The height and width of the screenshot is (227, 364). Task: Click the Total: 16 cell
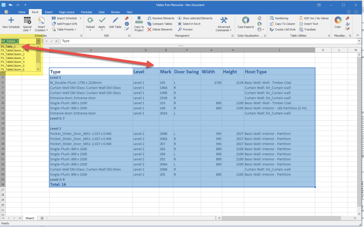(91, 184)
